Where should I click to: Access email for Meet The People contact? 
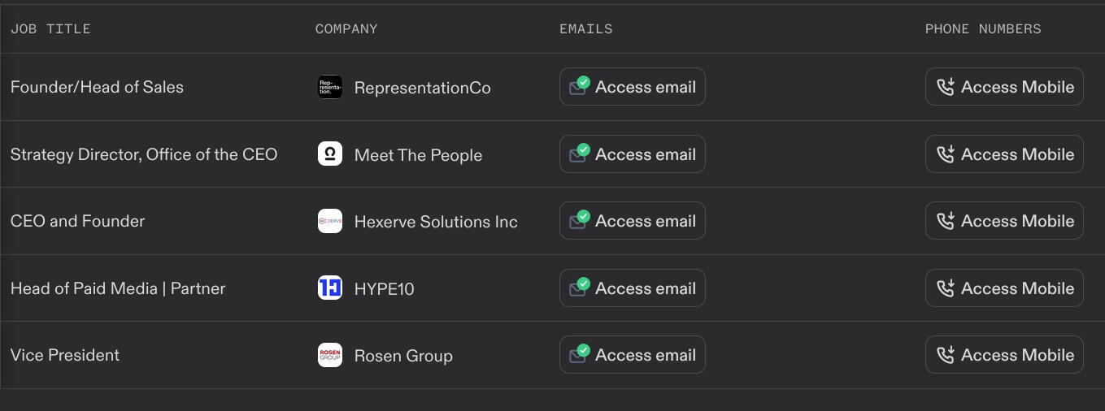(x=633, y=154)
